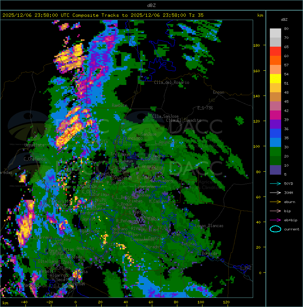The height and width of the screenshot is (307, 303).
Task: Click the 180 km vertical axis tick
Action: [x=257, y=46]
